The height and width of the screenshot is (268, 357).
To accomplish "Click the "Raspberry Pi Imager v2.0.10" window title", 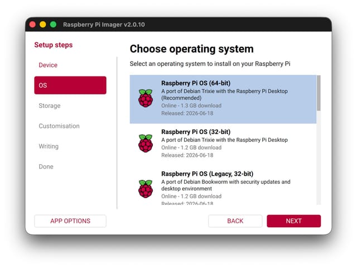I will (x=104, y=25).
